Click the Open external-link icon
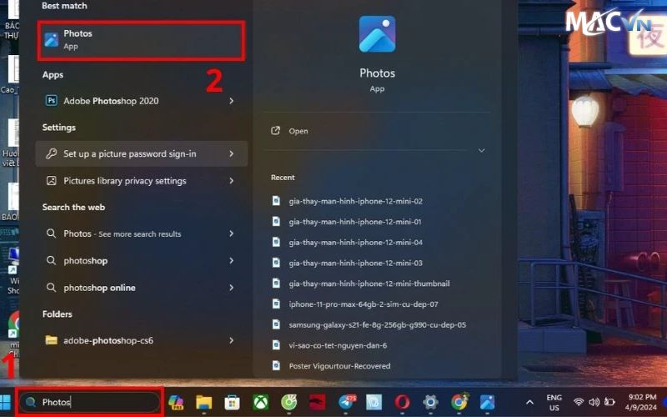The image size is (667, 417). (276, 131)
